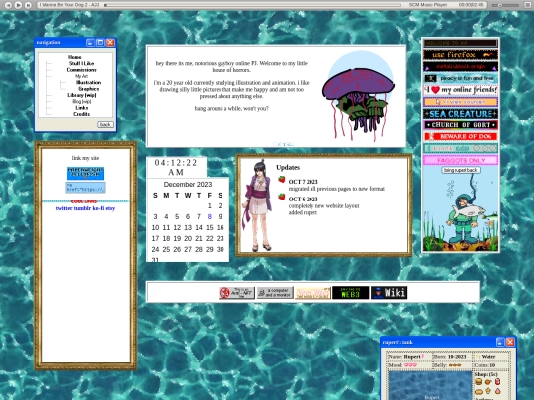Open Credits in navigation

(x=81, y=114)
